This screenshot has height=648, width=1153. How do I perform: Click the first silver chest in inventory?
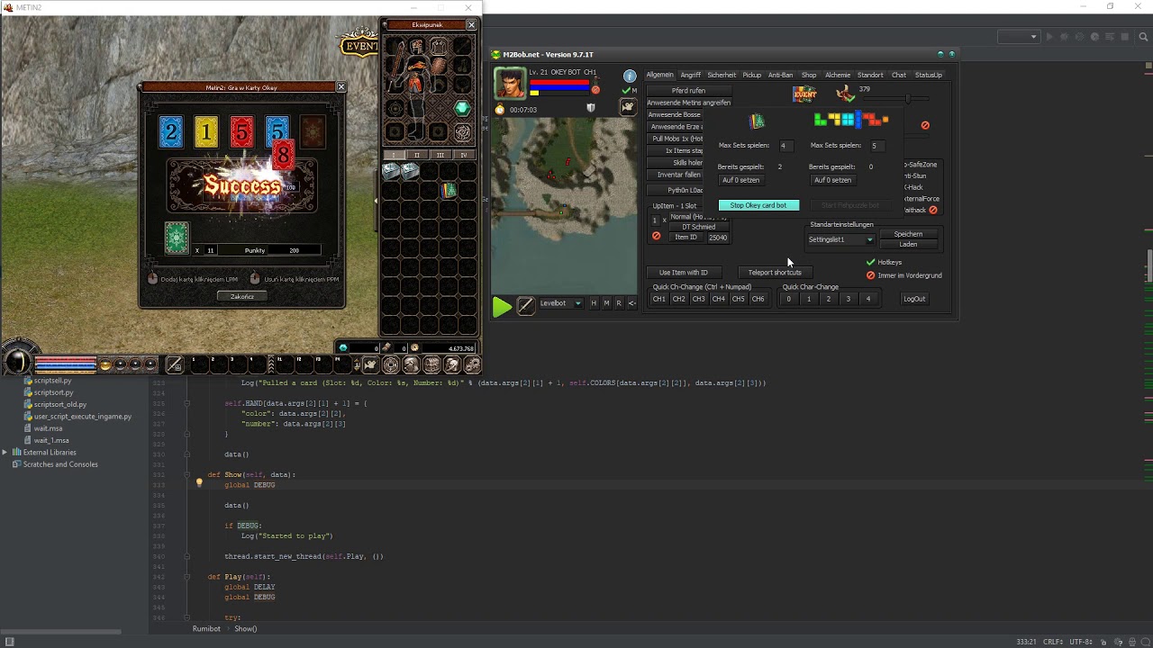392,170
